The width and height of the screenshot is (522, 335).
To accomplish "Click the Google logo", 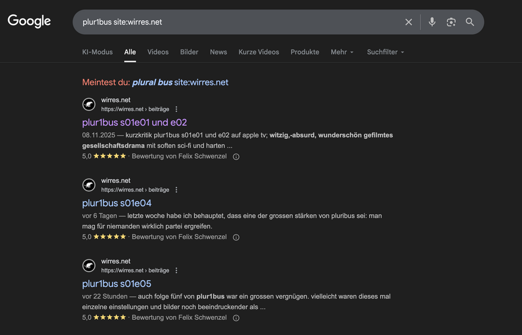I will point(28,21).
